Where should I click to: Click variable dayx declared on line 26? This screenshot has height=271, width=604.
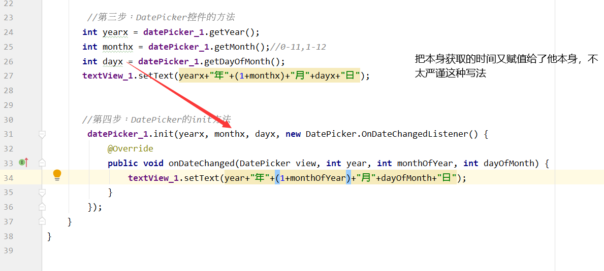tap(113, 61)
